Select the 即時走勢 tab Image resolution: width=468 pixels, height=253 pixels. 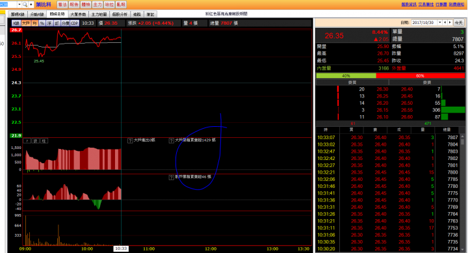click(x=57, y=14)
